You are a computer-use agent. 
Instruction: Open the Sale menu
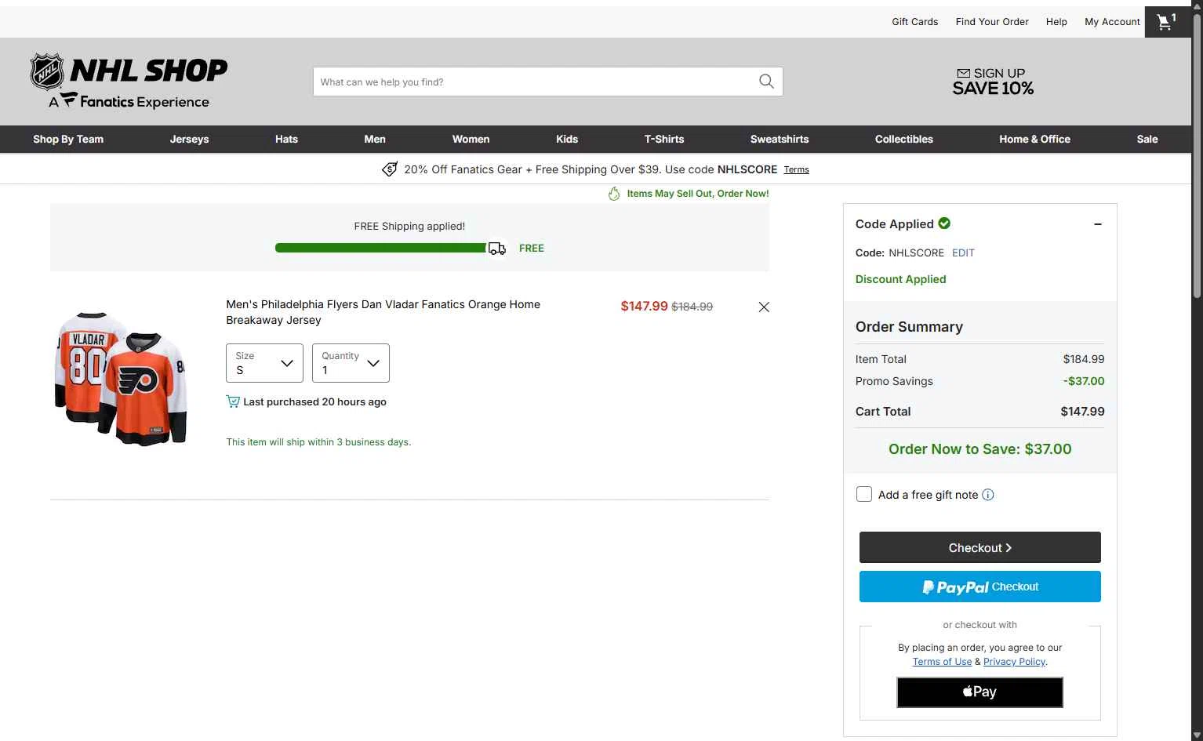[x=1147, y=139]
